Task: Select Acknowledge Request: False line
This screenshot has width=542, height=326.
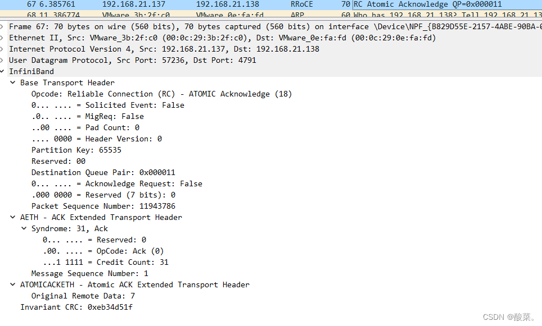Action: pyautogui.click(x=117, y=183)
